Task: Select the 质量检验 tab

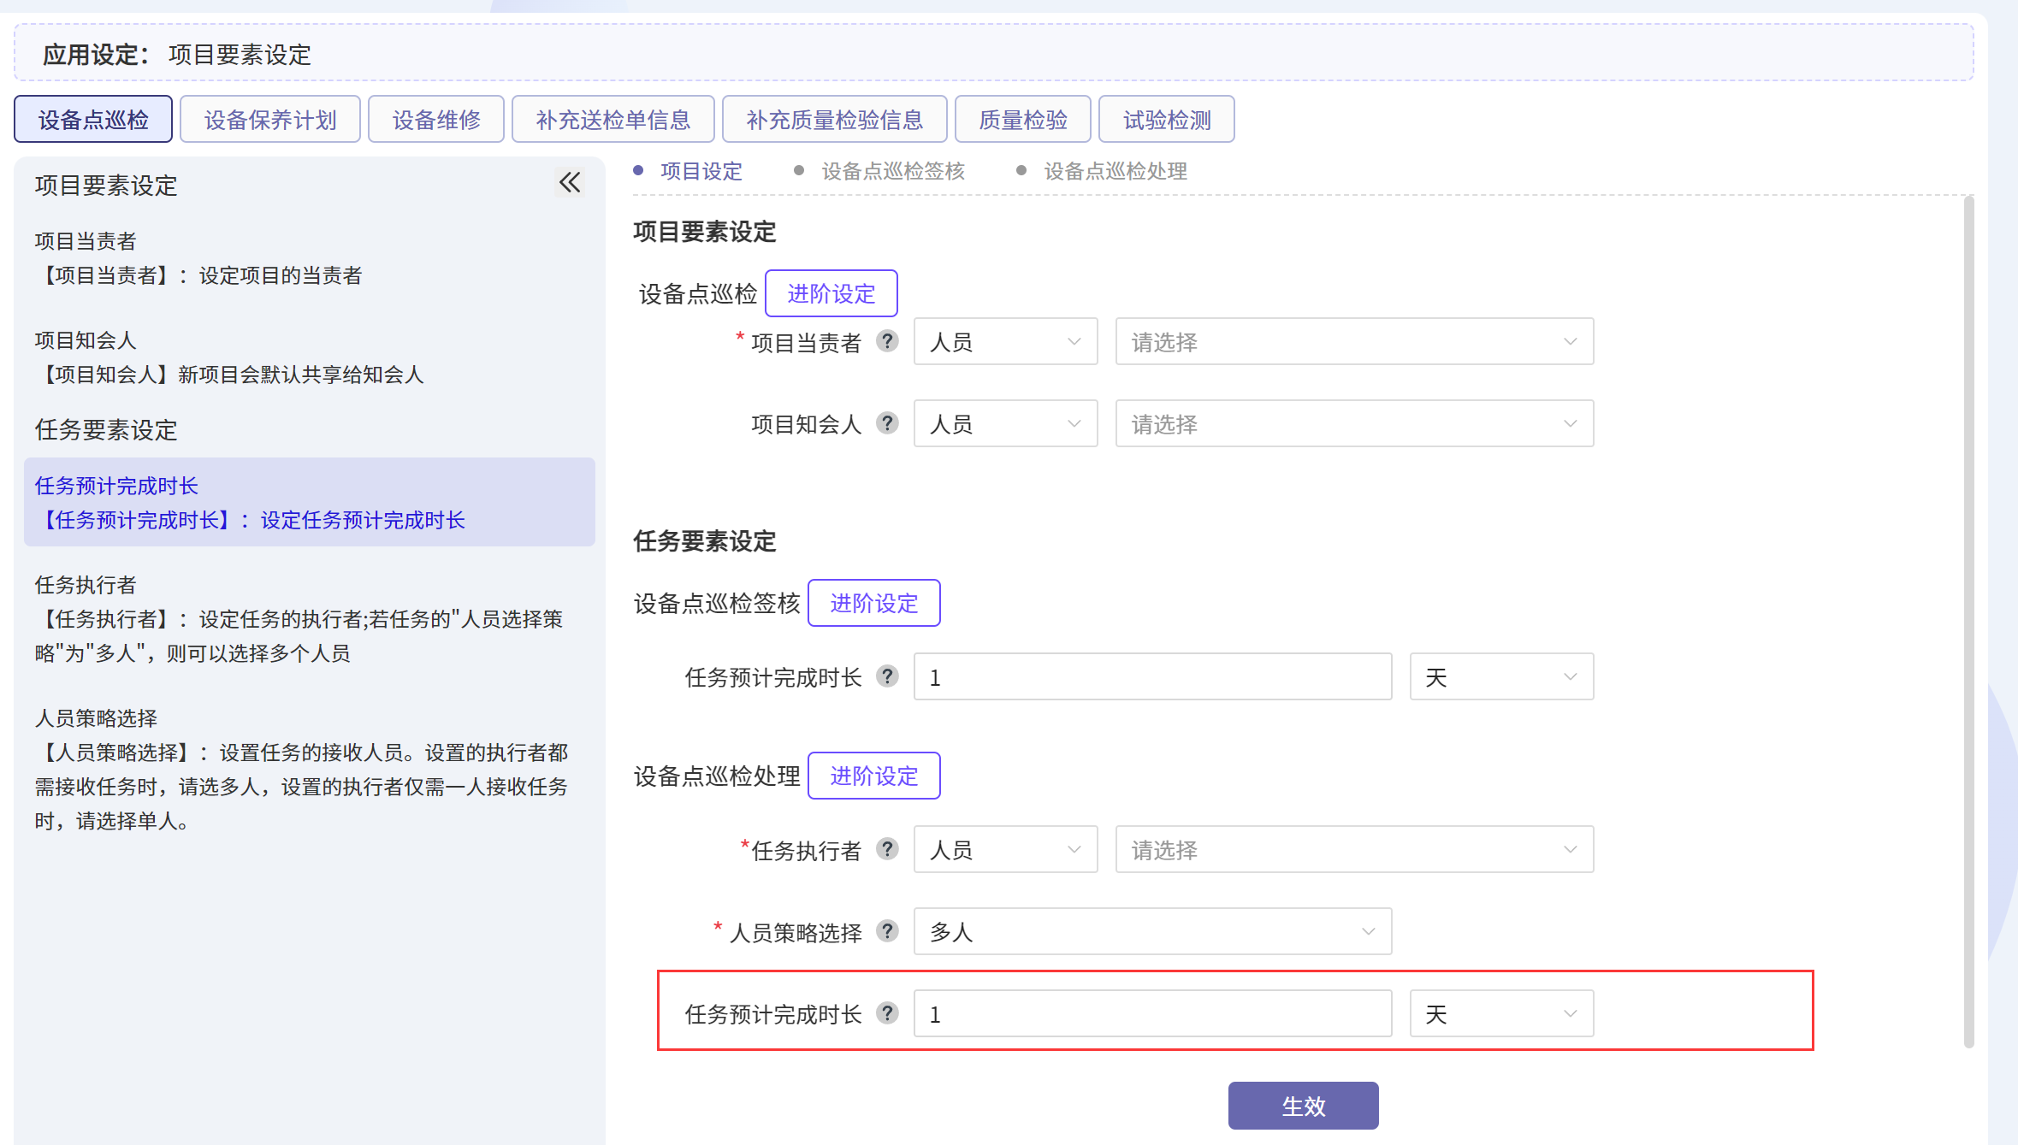Action: (x=1023, y=119)
